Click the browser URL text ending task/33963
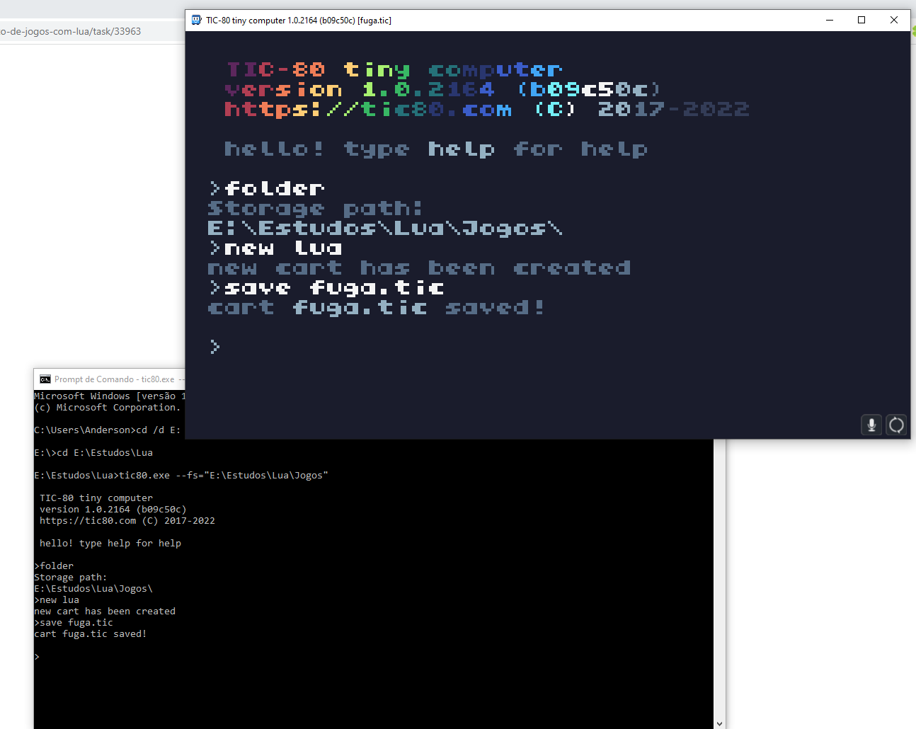 tap(71, 31)
